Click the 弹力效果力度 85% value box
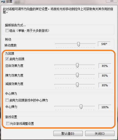 105,76
